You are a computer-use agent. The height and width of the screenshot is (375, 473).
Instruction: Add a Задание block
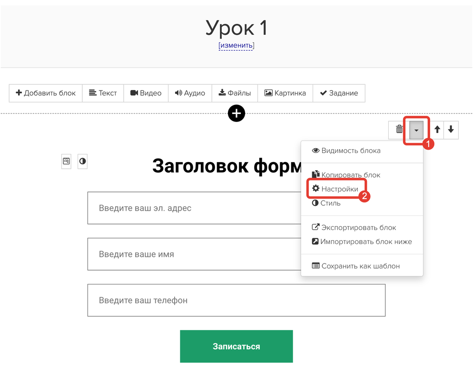click(339, 93)
